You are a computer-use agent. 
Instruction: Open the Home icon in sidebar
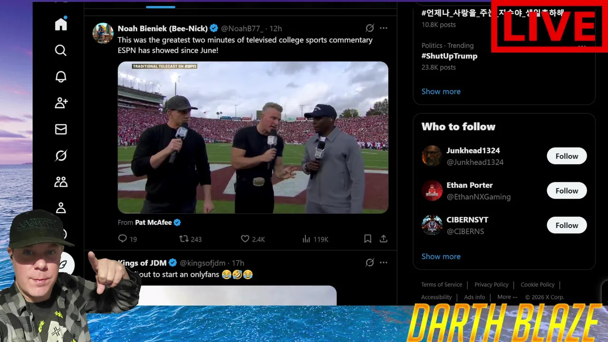tap(61, 24)
